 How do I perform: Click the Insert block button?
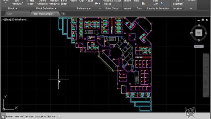coord(6,1)
